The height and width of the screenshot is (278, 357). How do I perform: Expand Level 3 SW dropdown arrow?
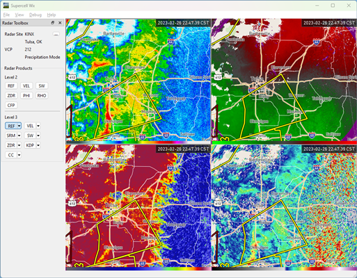[38, 136]
